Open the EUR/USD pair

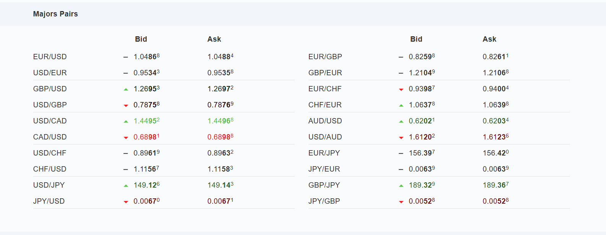pyautogui.click(x=50, y=57)
